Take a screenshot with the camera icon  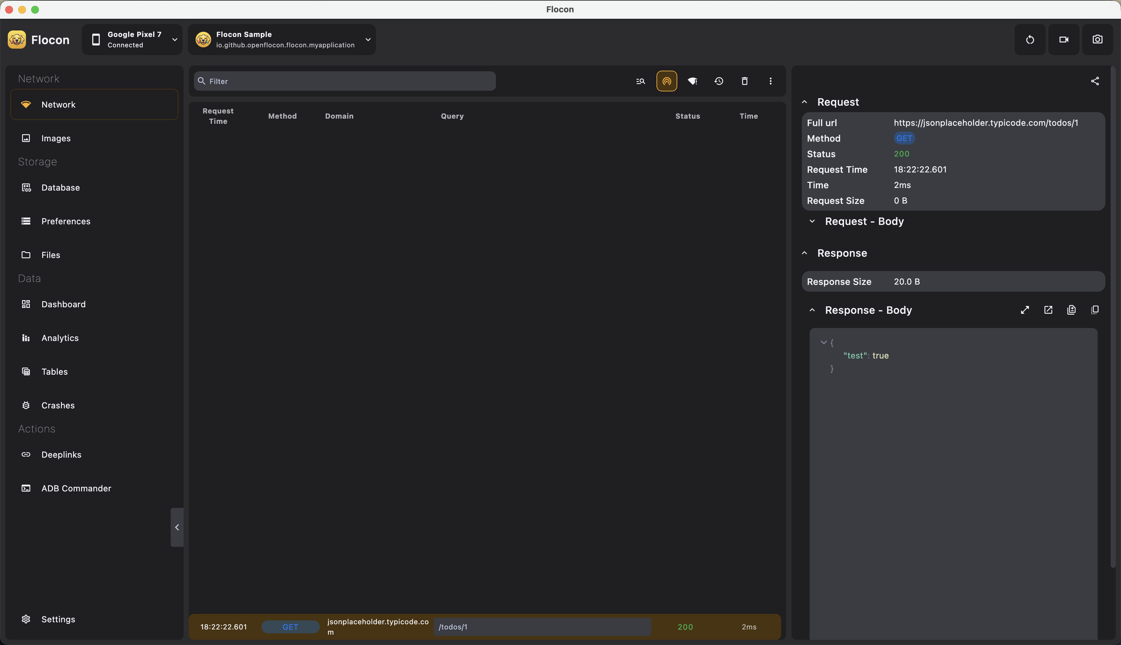(1097, 40)
